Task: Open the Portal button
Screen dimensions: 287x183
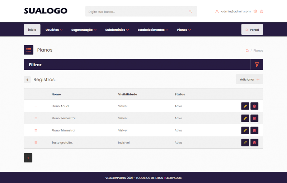Action: [252, 30]
